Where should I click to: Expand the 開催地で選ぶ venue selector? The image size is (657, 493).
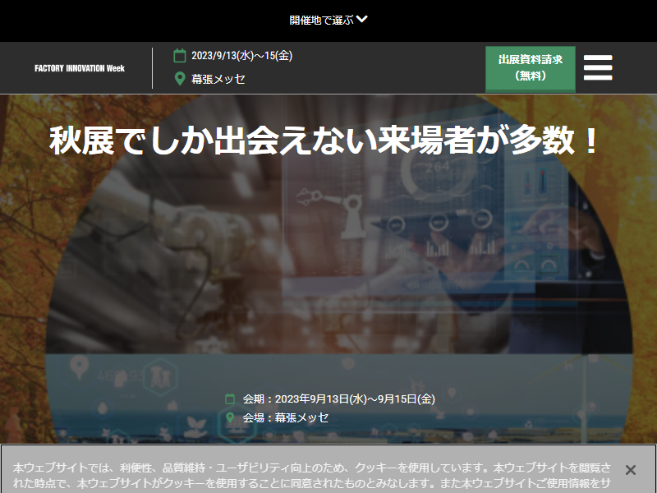point(328,20)
